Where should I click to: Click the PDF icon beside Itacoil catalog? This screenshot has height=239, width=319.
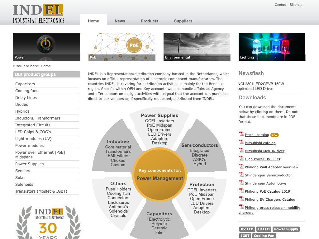pyautogui.click(x=241, y=134)
